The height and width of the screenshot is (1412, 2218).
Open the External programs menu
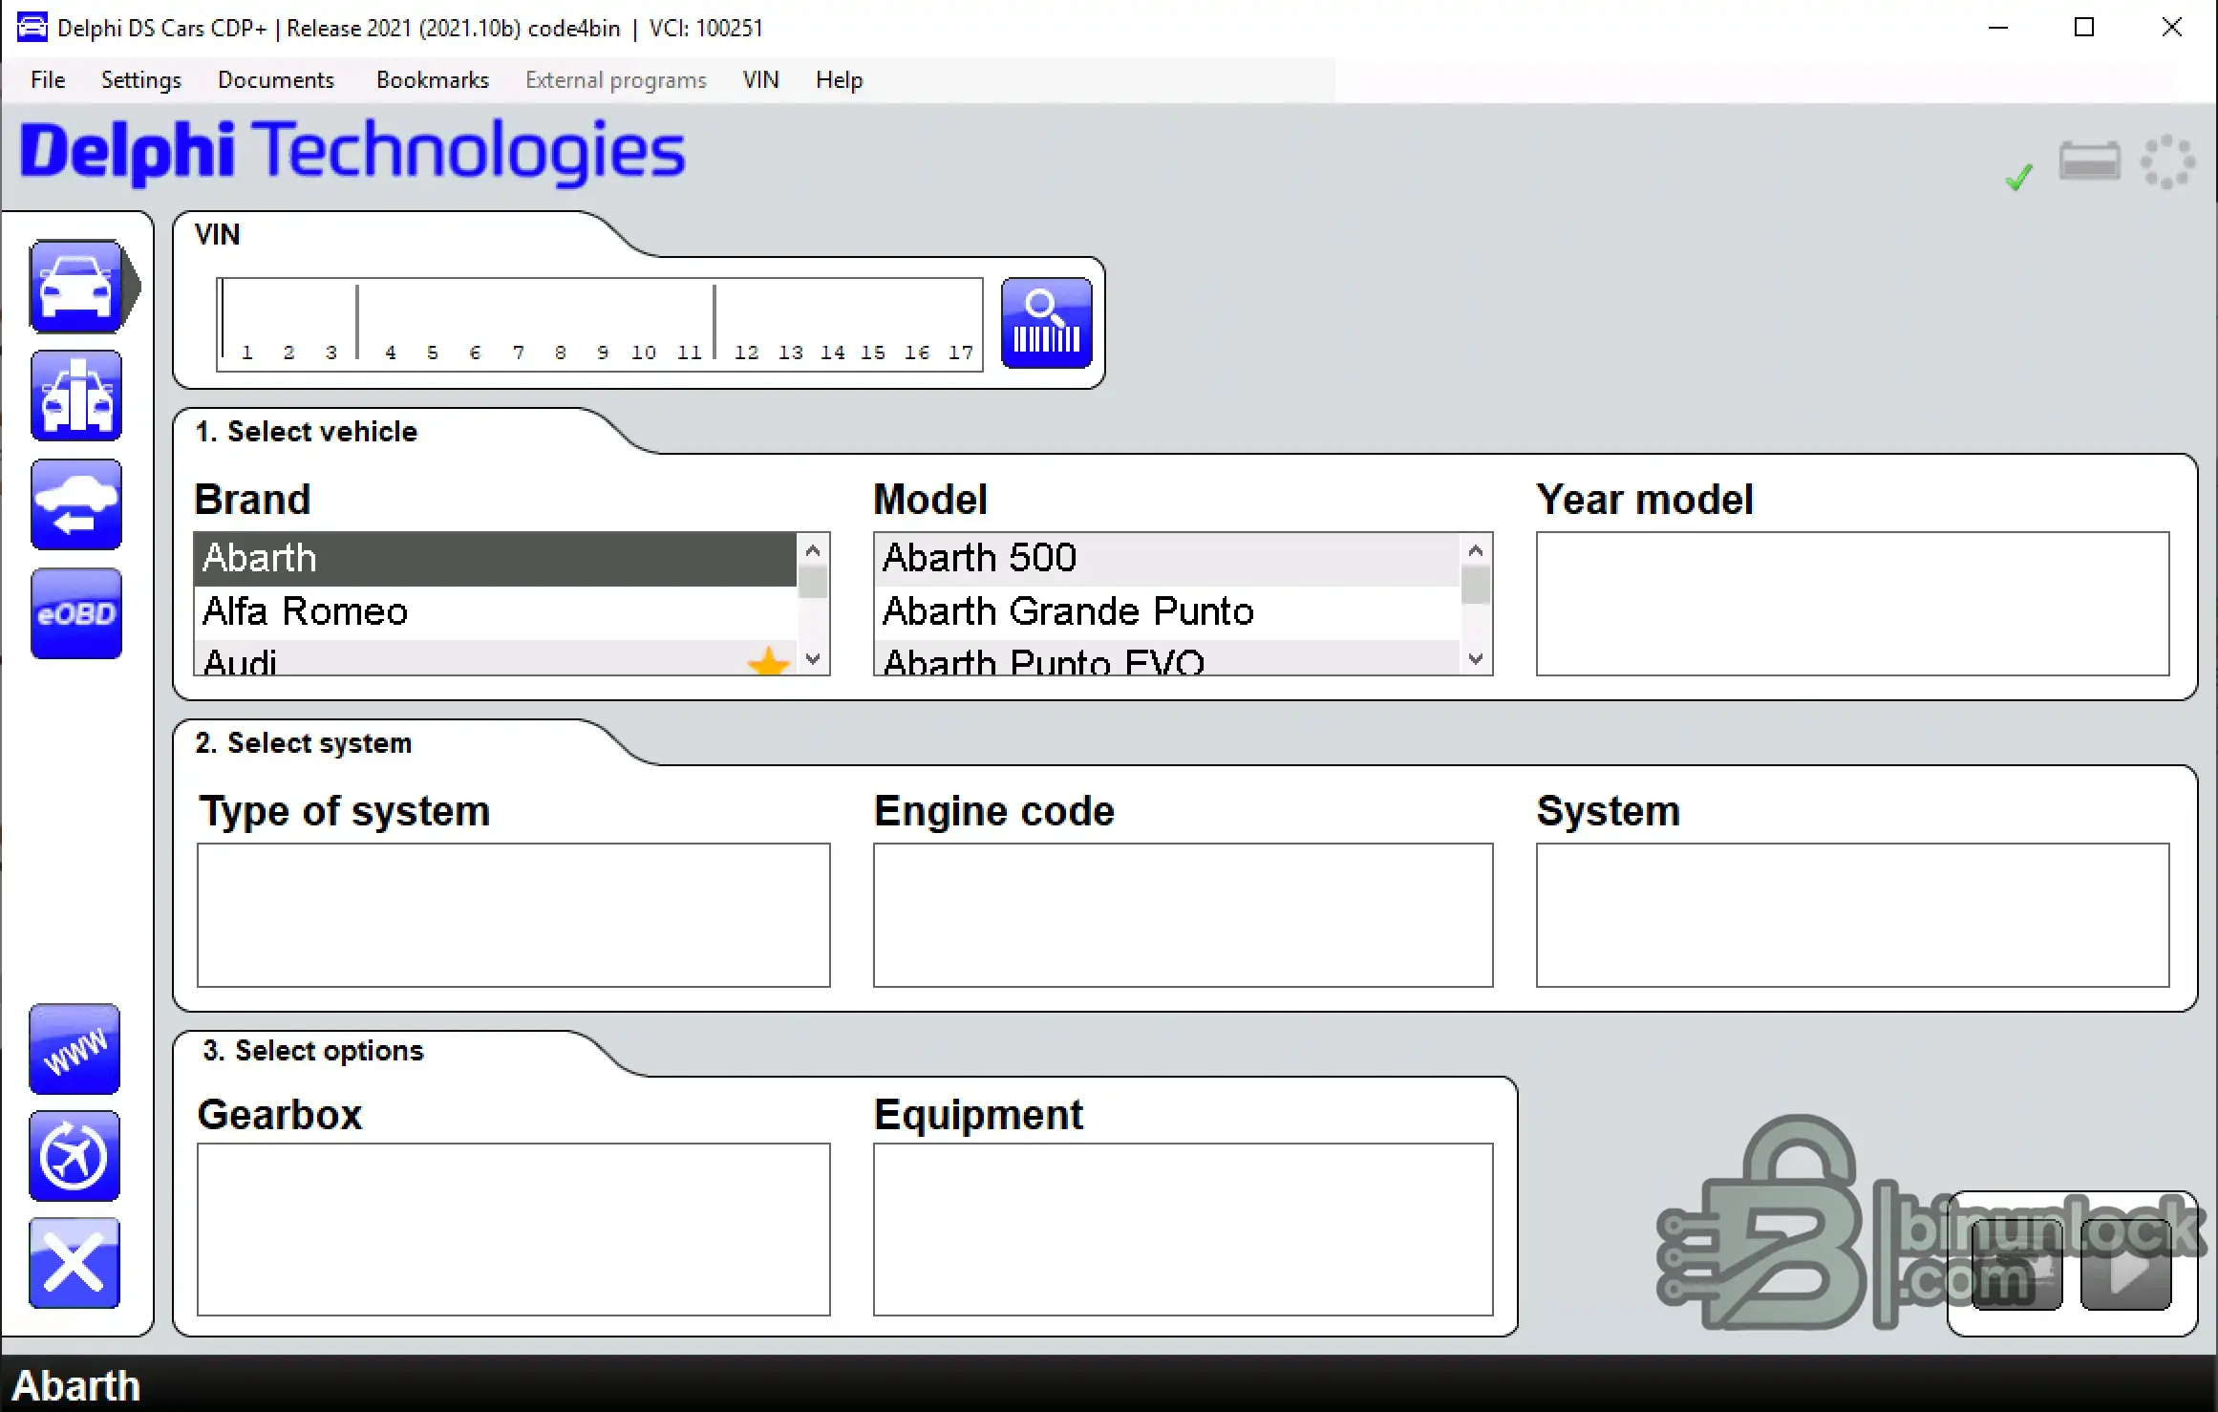pos(616,80)
